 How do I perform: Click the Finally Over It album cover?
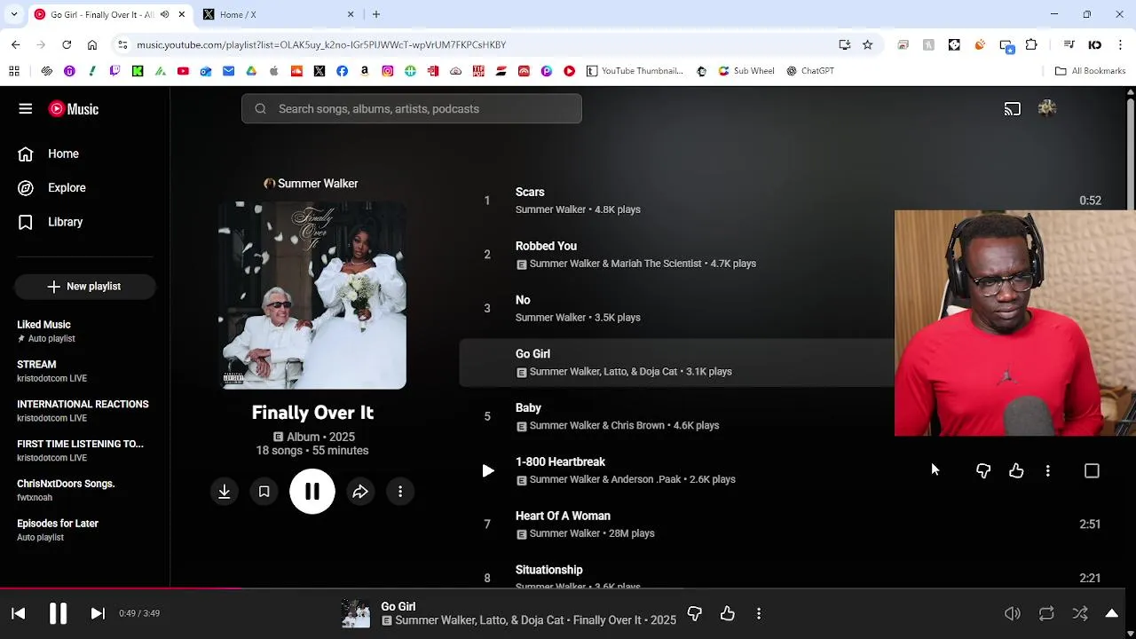[312, 296]
